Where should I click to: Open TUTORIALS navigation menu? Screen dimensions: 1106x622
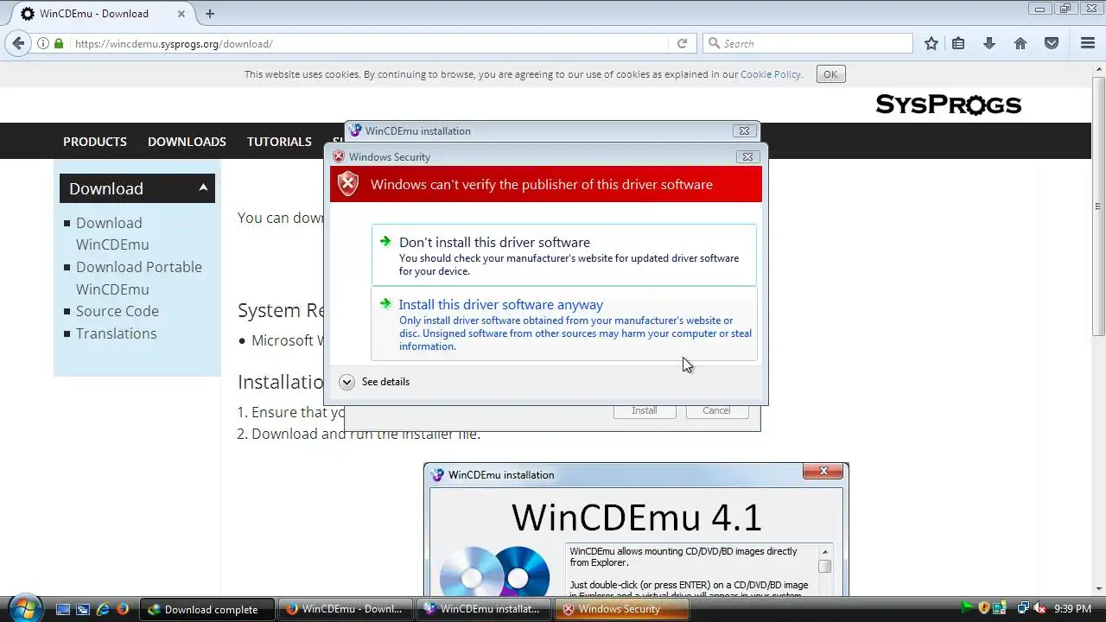pos(279,142)
